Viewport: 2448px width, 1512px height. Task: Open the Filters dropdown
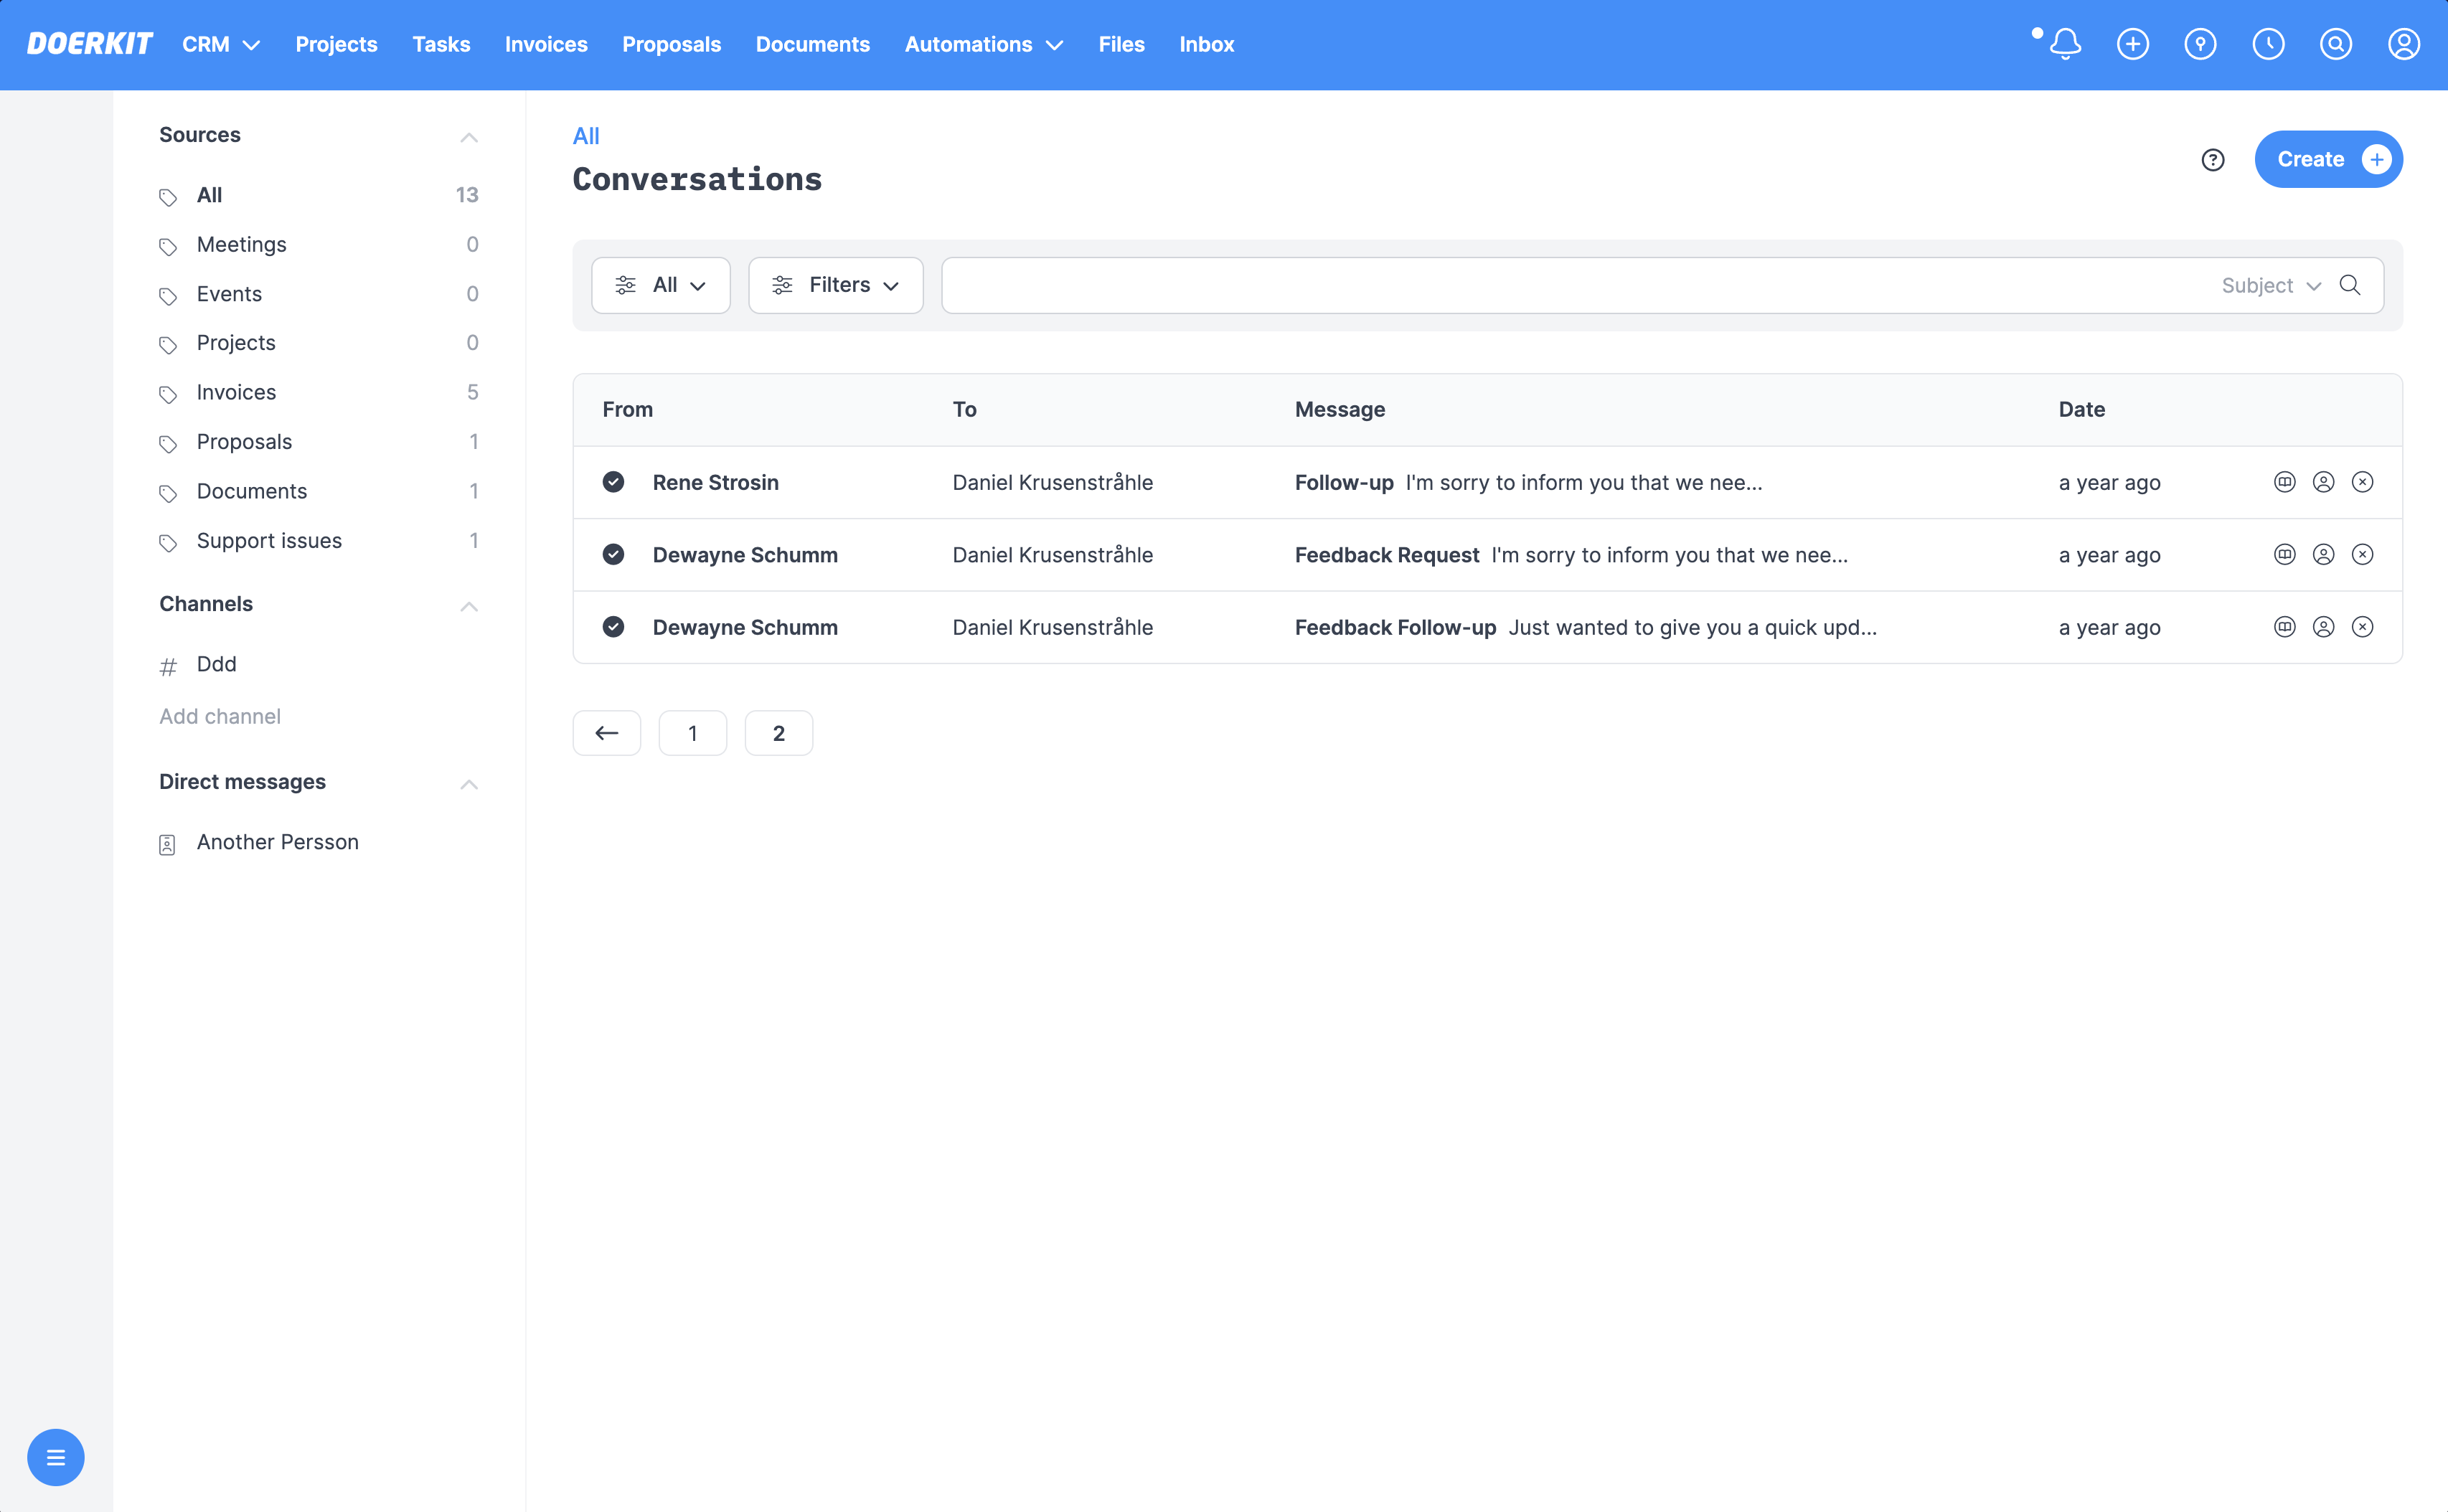tap(835, 285)
